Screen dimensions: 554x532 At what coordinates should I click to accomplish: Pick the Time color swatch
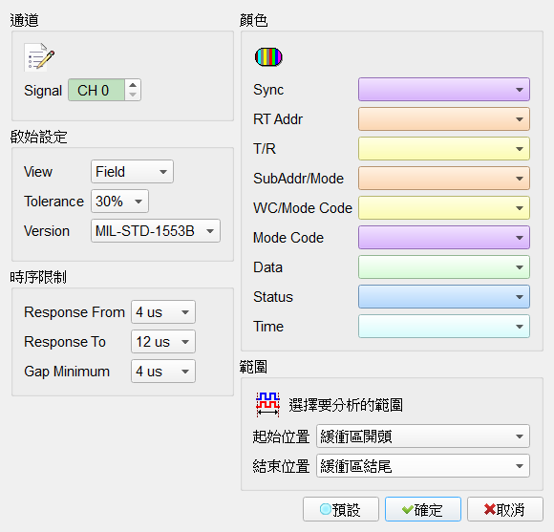click(x=444, y=327)
